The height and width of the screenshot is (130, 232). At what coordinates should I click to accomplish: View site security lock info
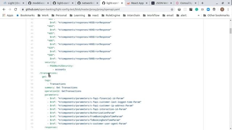(22, 9)
